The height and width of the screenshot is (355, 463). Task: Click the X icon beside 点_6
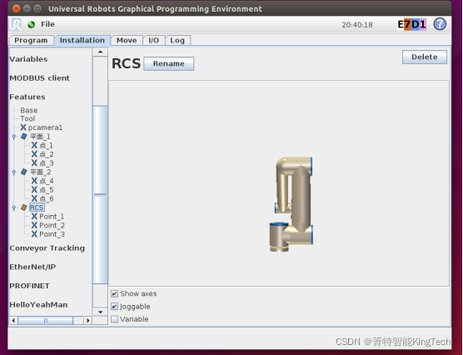tap(34, 198)
